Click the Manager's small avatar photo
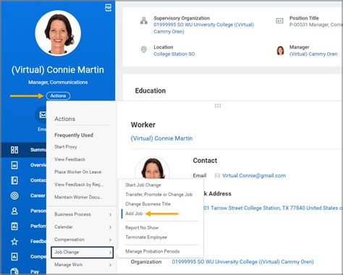 tap(280, 51)
